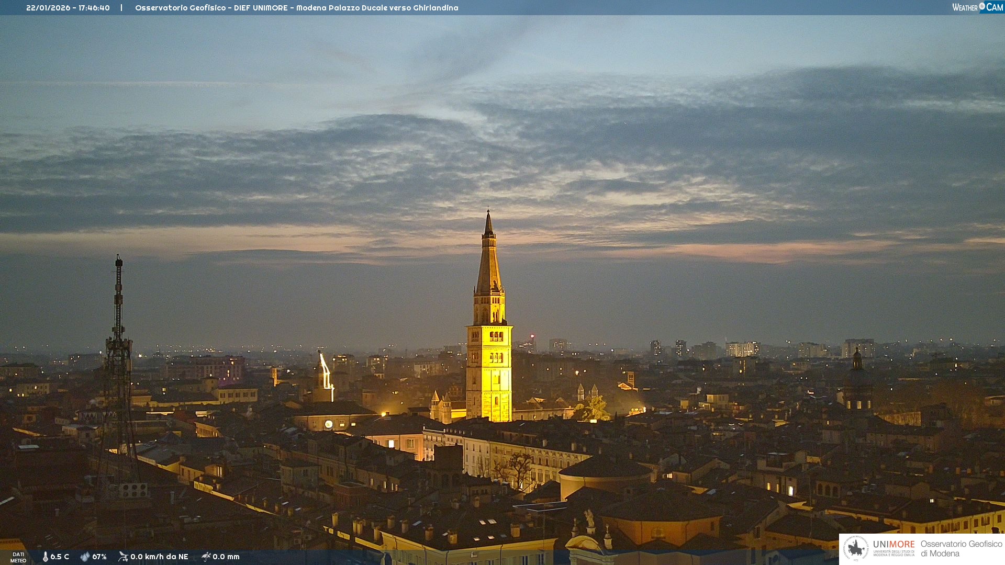Click the 0.0 mm rainfall reading
The width and height of the screenshot is (1005, 565).
226,557
